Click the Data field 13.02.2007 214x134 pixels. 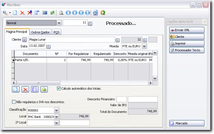[37, 46]
